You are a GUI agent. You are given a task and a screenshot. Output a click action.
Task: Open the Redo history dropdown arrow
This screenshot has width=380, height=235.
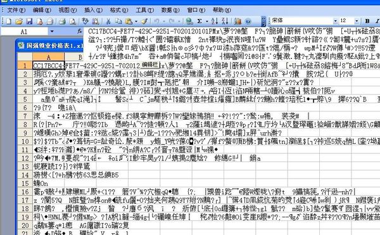point(179,22)
